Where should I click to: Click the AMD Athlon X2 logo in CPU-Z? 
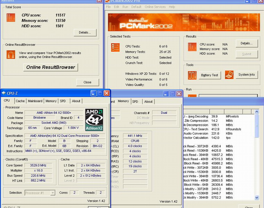pos(94,120)
